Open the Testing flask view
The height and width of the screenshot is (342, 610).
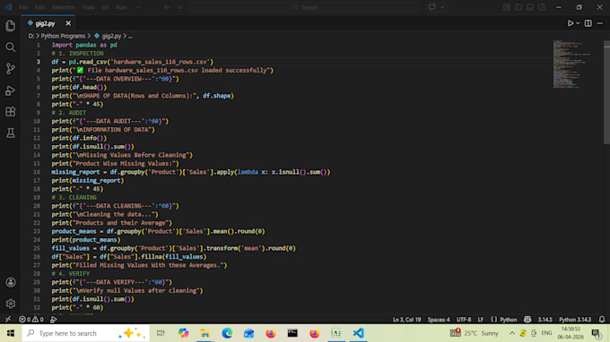[11, 133]
